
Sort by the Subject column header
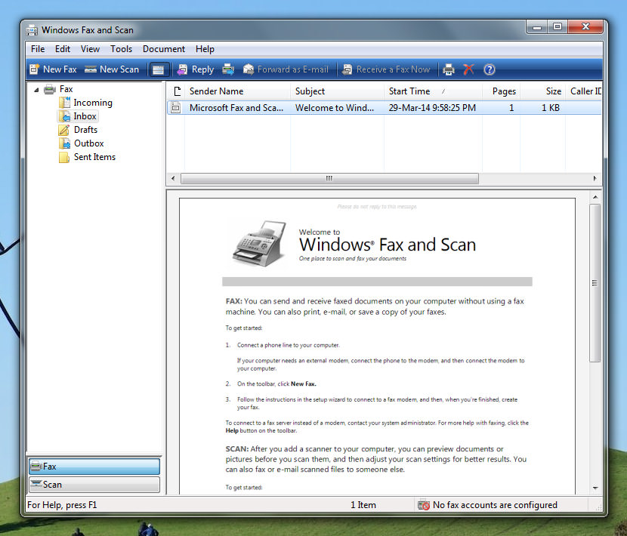point(337,91)
